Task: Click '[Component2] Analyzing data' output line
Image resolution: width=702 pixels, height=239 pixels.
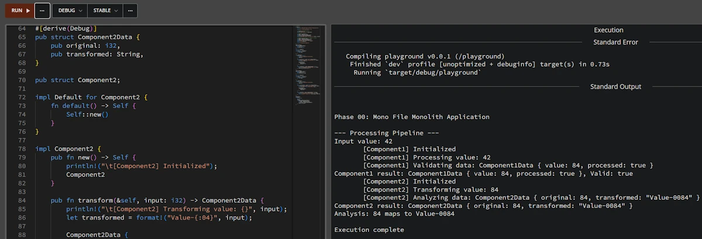Action: [x=531, y=198]
